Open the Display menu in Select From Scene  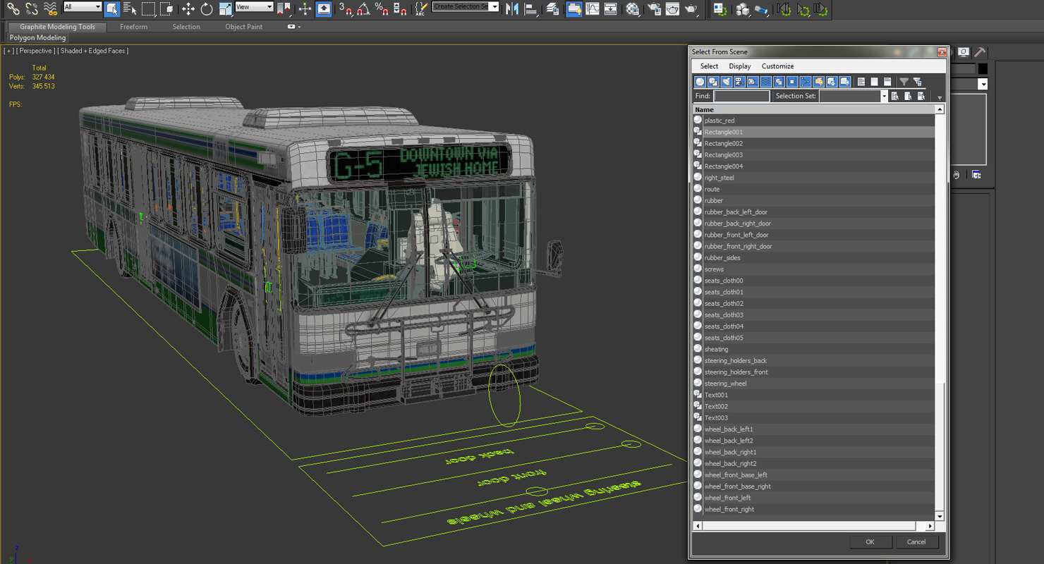pyautogui.click(x=740, y=66)
